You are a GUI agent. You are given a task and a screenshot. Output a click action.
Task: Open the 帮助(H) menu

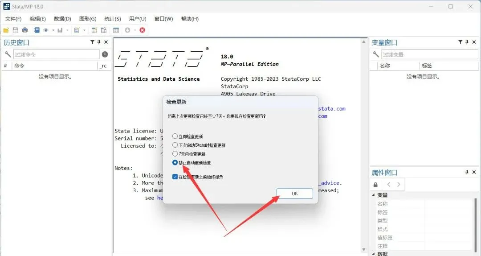coord(190,19)
